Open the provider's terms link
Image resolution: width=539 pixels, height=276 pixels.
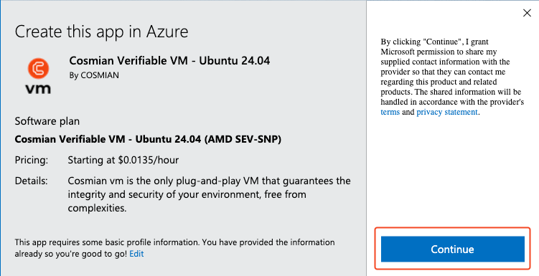coord(390,112)
